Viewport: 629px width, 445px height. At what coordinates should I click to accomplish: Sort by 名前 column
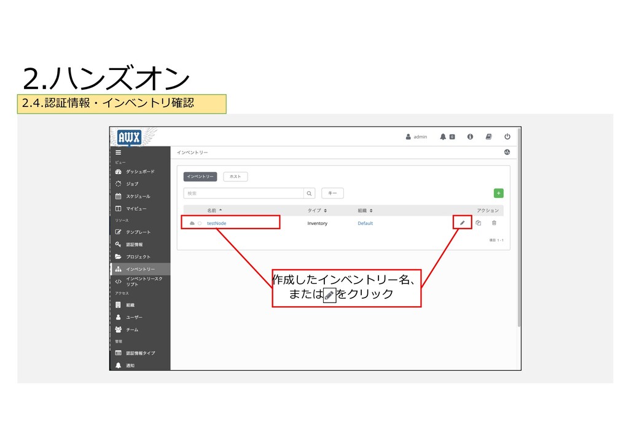[214, 210]
